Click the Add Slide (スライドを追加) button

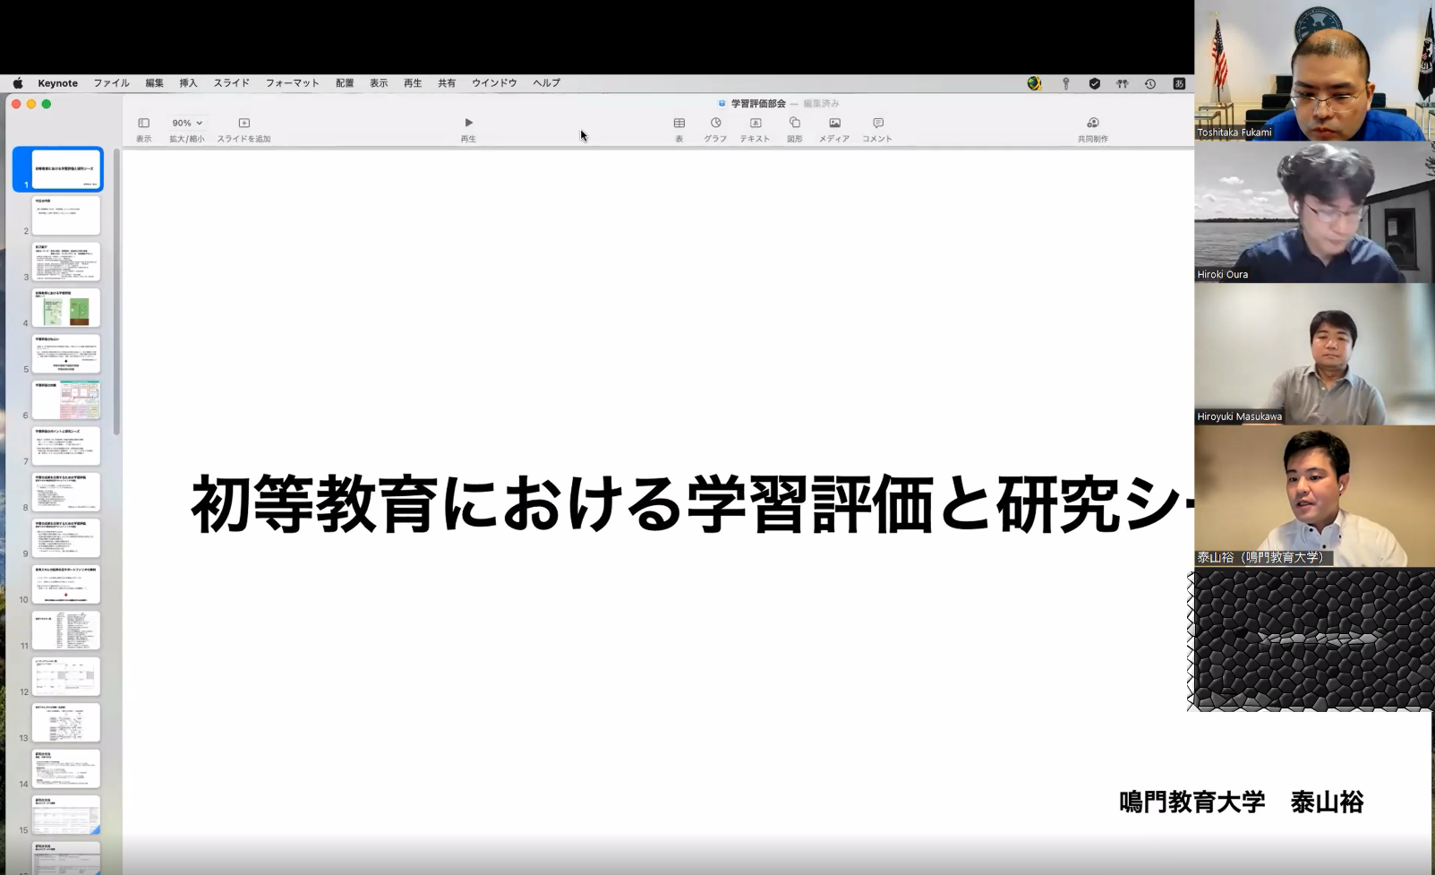[243, 124]
